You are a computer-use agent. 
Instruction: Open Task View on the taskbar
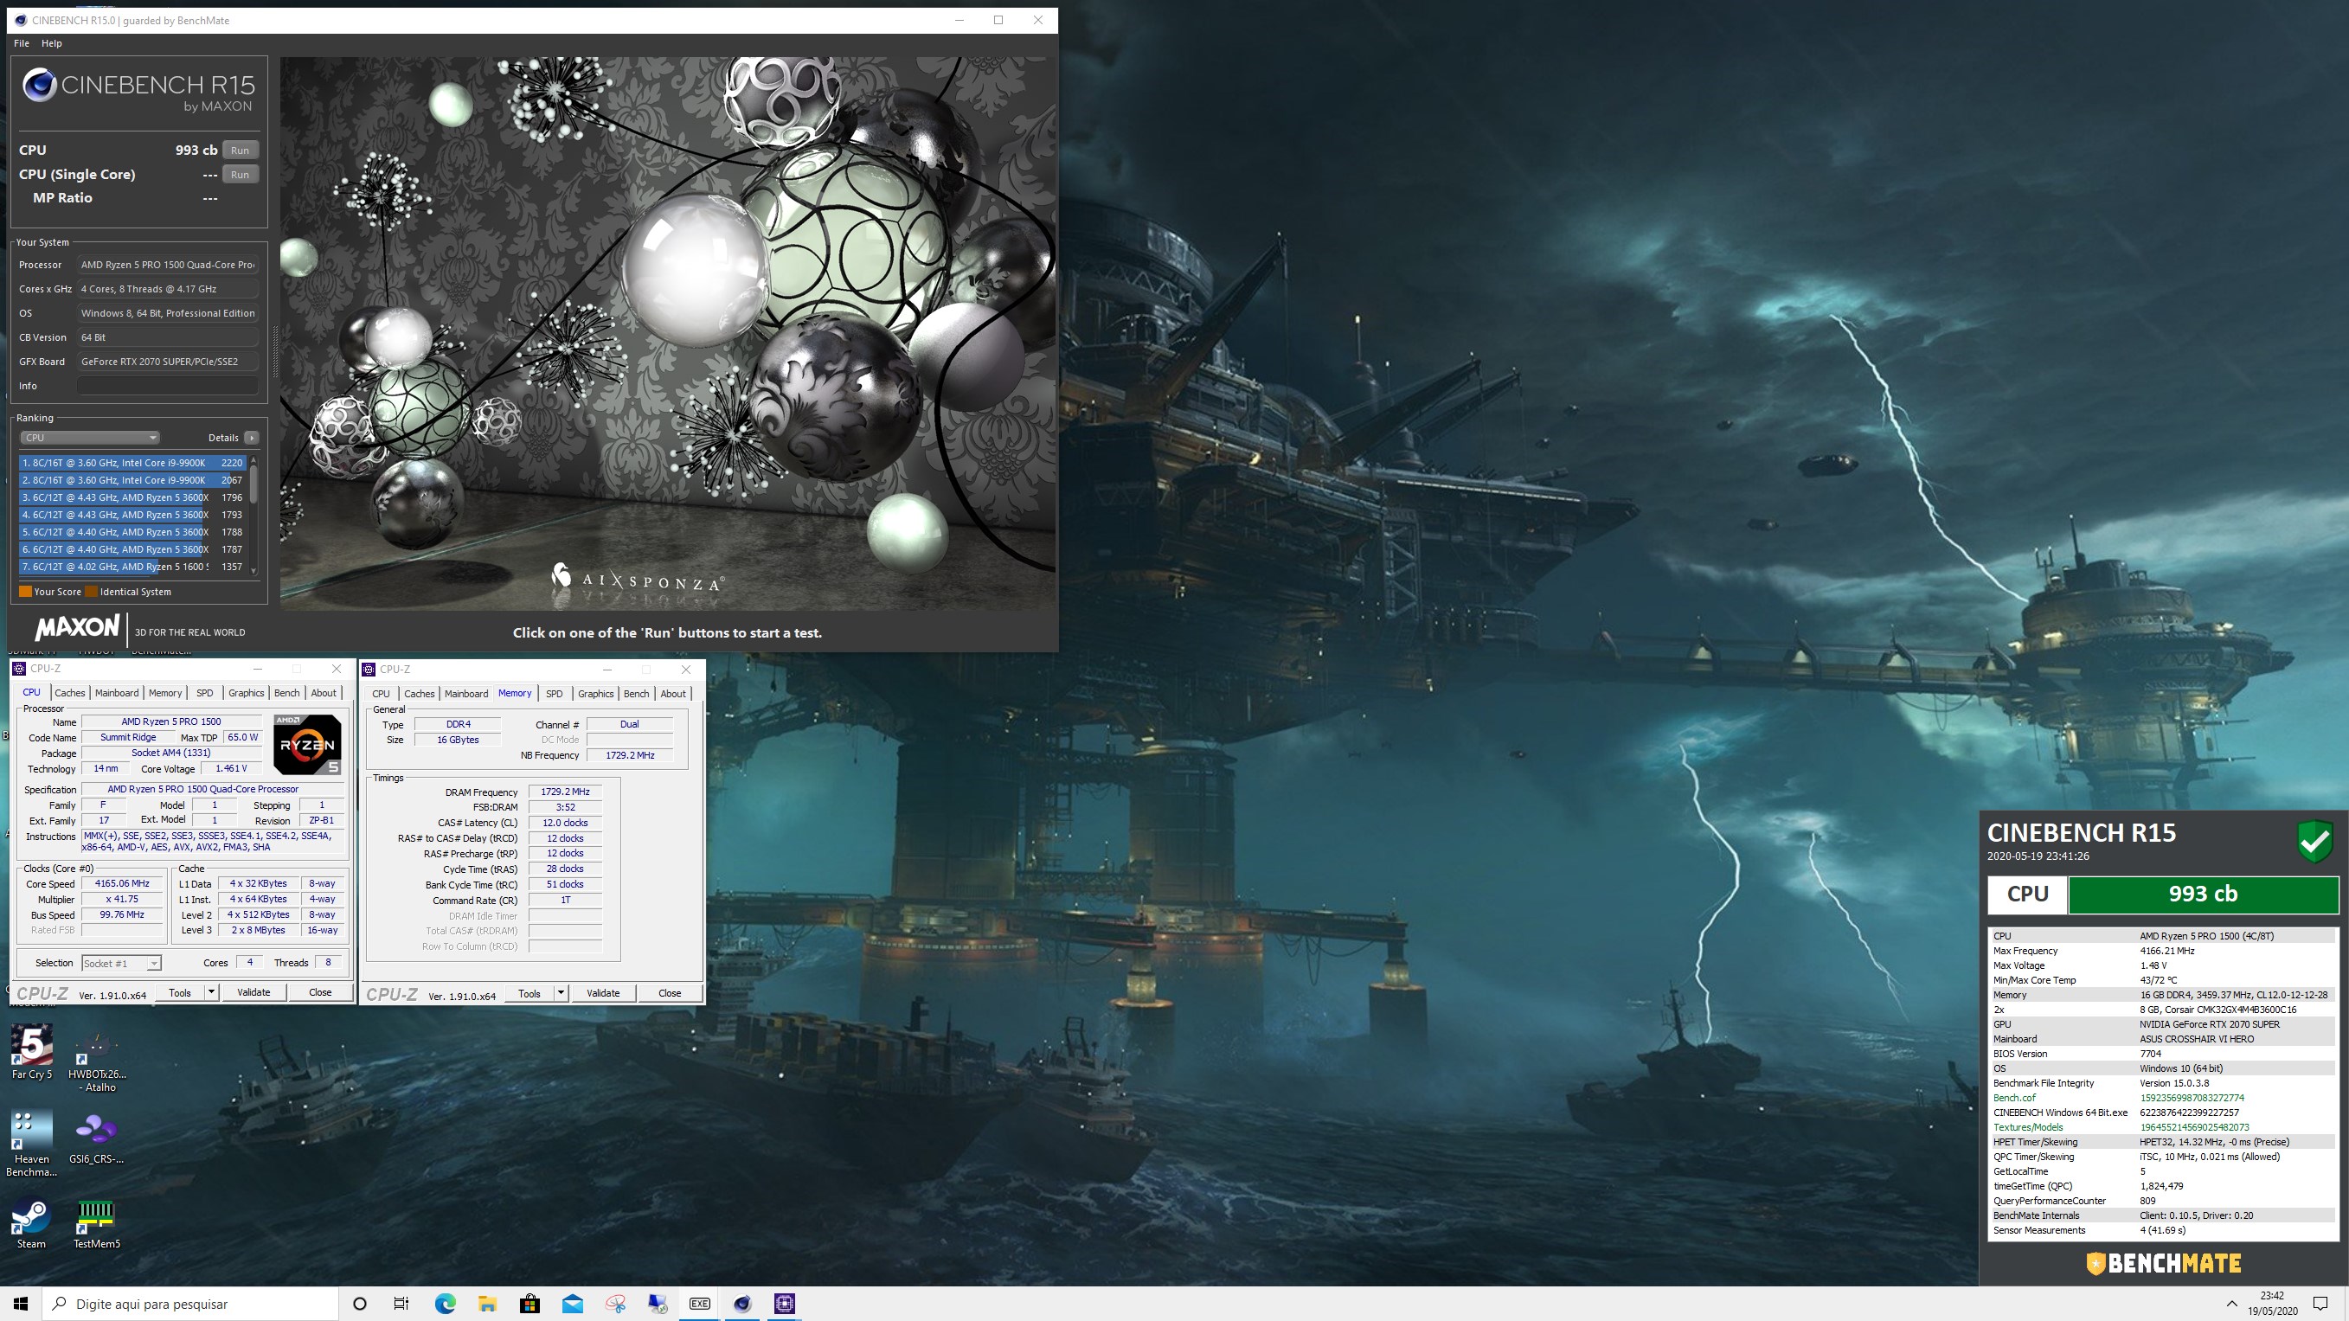tap(401, 1304)
